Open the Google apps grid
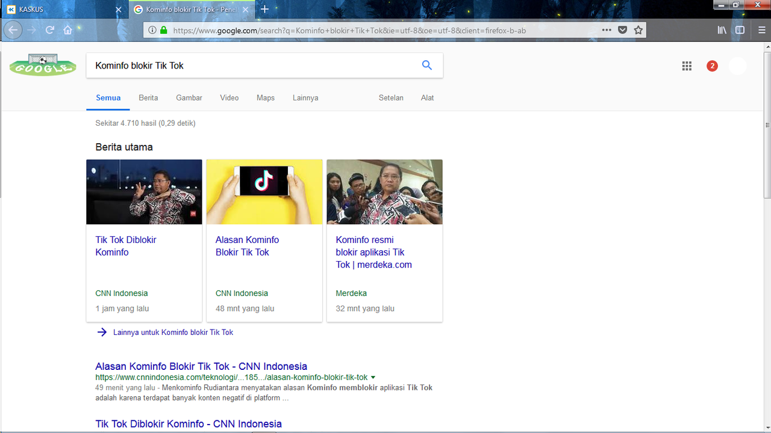771x433 pixels. (x=687, y=66)
